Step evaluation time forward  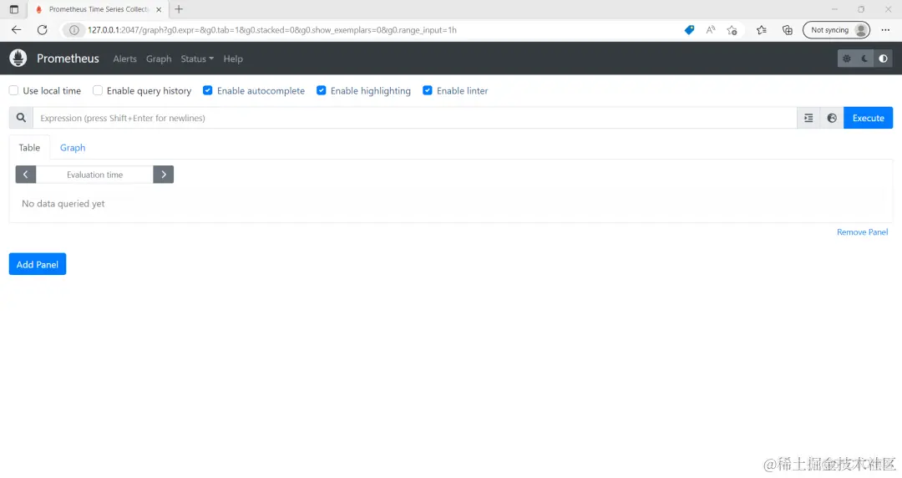point(164,175)
